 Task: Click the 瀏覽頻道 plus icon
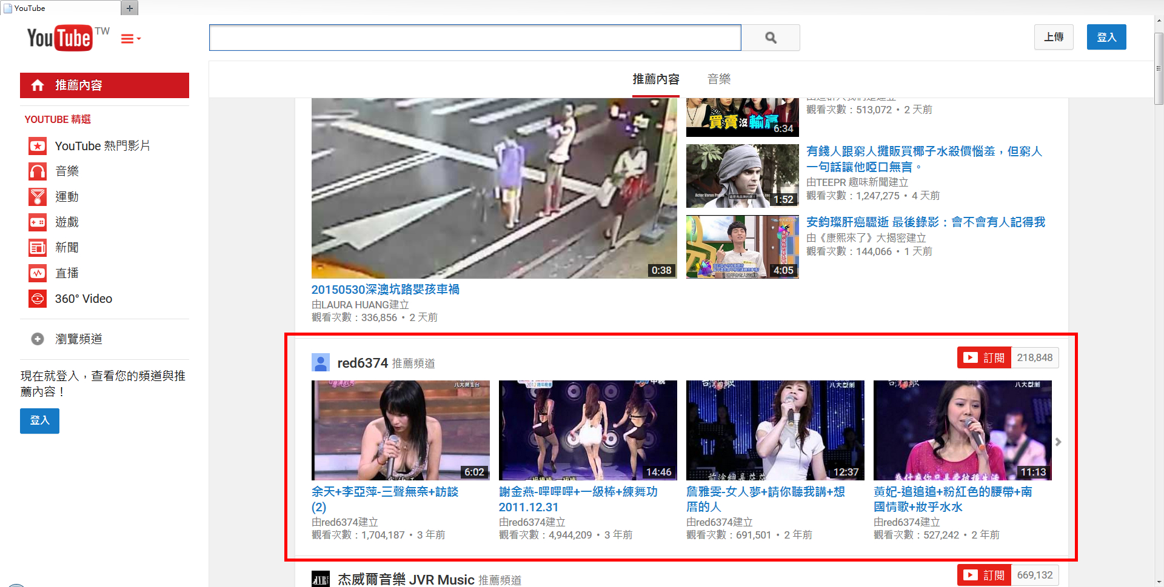38,339
